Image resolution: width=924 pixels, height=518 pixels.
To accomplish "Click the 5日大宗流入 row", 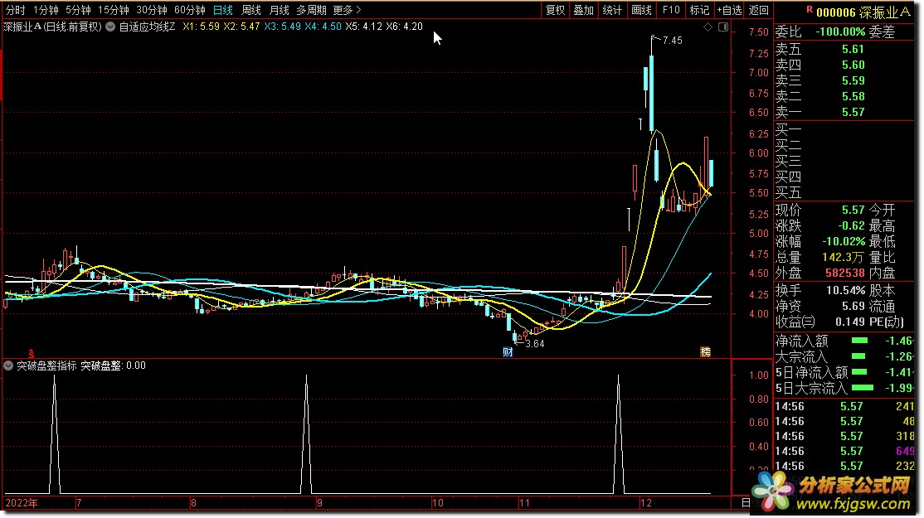I will tap(844, 389).
